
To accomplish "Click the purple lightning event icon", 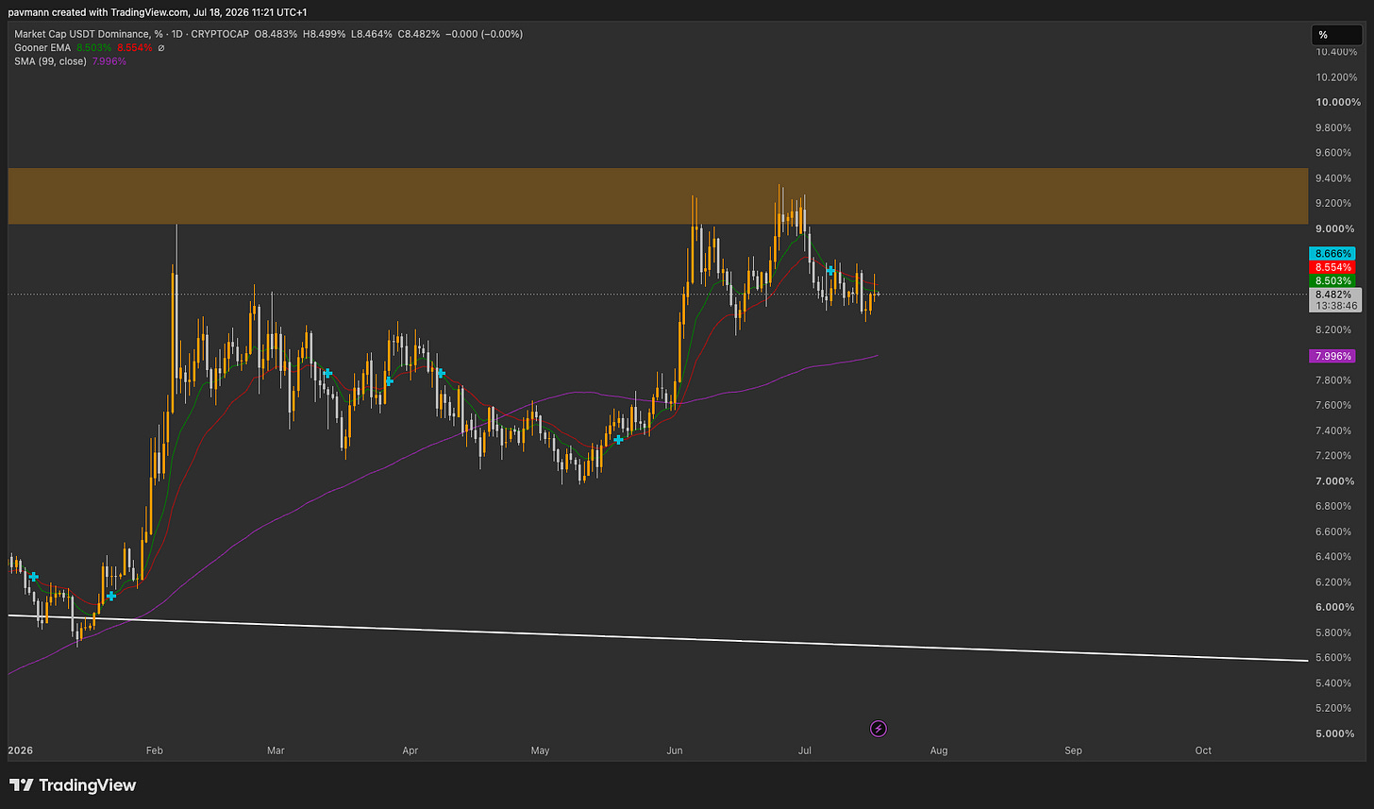I will click(x=879, y=728).
